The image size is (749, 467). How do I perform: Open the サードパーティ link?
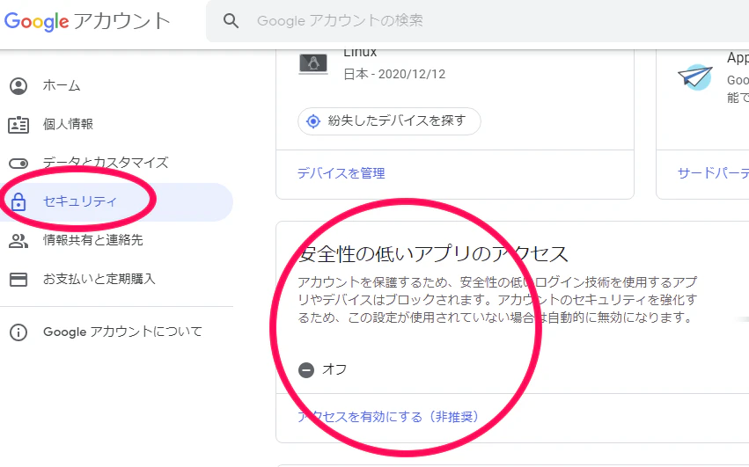(713, 173)
